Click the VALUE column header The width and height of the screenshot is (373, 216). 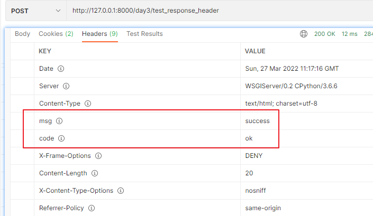(255, 51)
